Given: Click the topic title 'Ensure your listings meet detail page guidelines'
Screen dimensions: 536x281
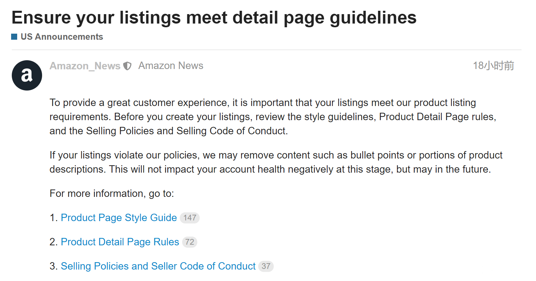Looking at the screenshot, I should (x=214, y=17).
